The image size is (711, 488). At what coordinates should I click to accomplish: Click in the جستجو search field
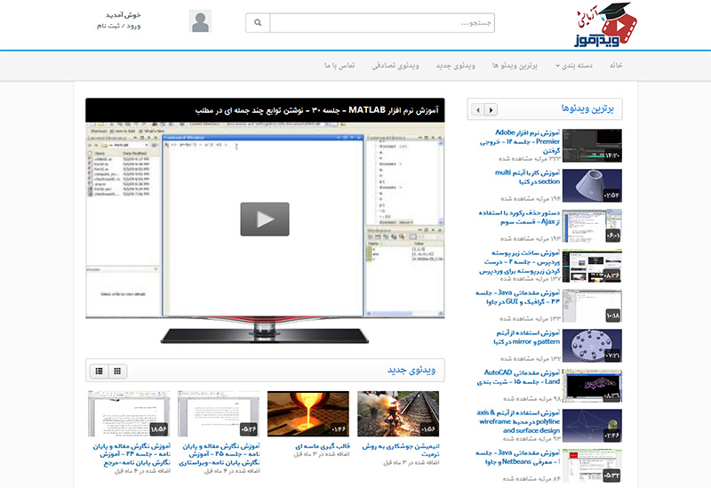382,22
